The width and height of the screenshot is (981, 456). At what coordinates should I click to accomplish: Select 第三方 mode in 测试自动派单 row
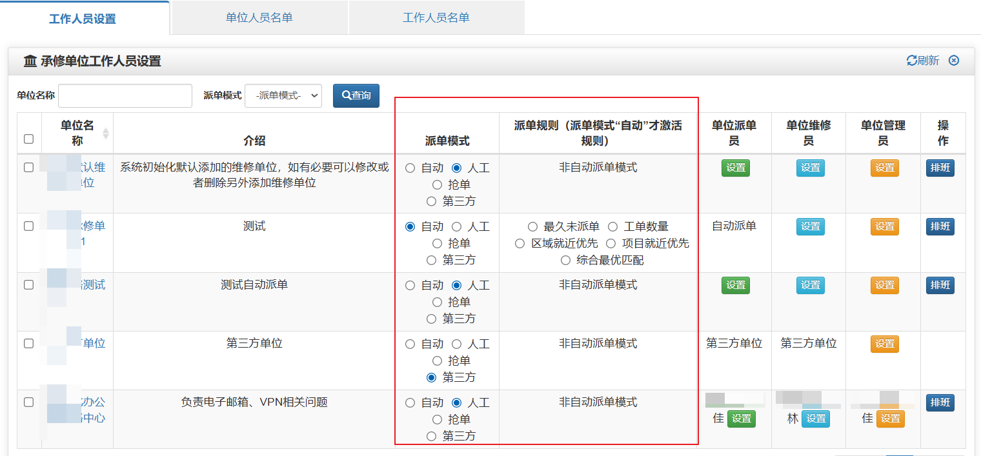(432, 319)
